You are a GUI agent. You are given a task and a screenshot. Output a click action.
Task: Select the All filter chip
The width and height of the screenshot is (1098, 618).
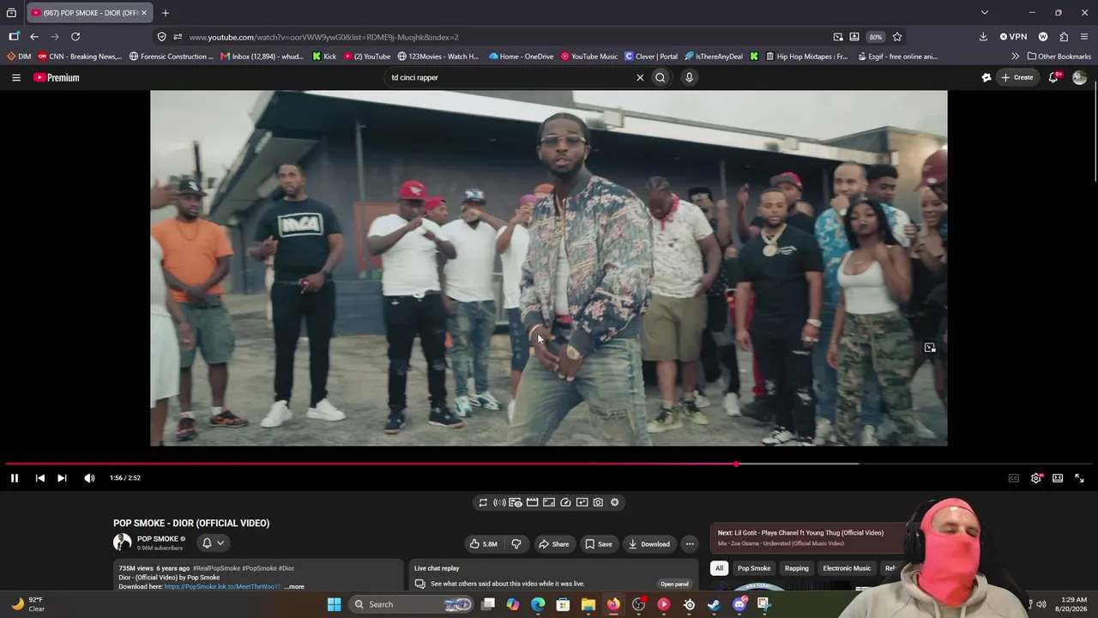719,568
